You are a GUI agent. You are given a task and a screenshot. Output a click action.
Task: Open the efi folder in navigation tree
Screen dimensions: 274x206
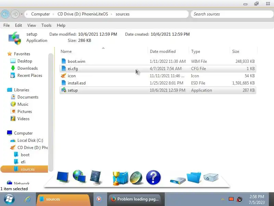pyautogui.click(x=23, y=162)
